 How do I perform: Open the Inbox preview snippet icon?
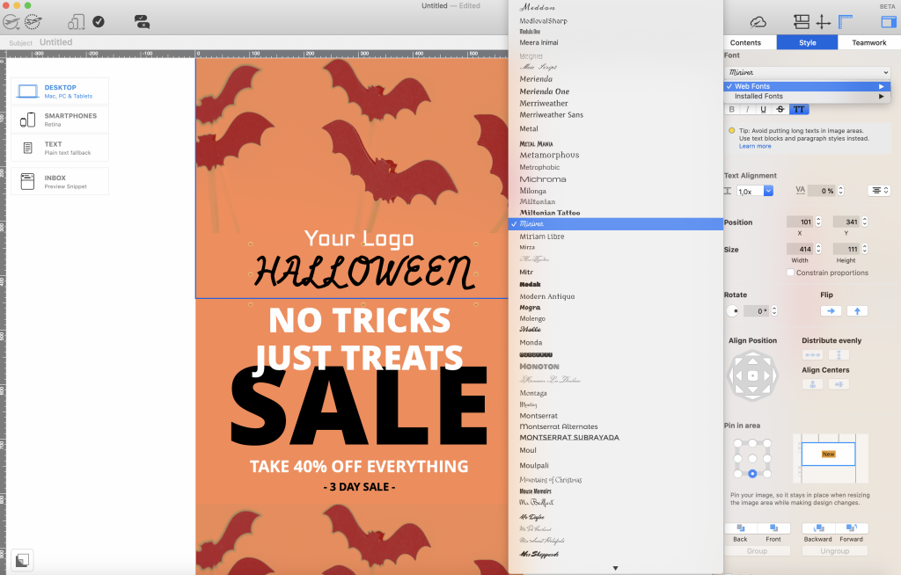coord(27,181)
